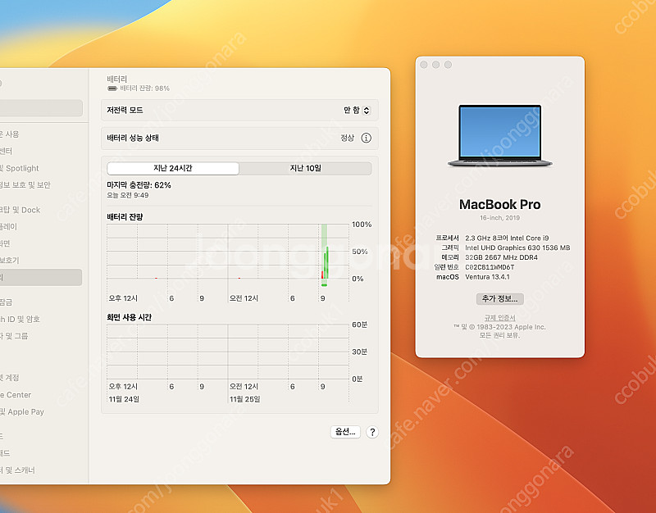Open the 옵션... button

pos(345,432)
